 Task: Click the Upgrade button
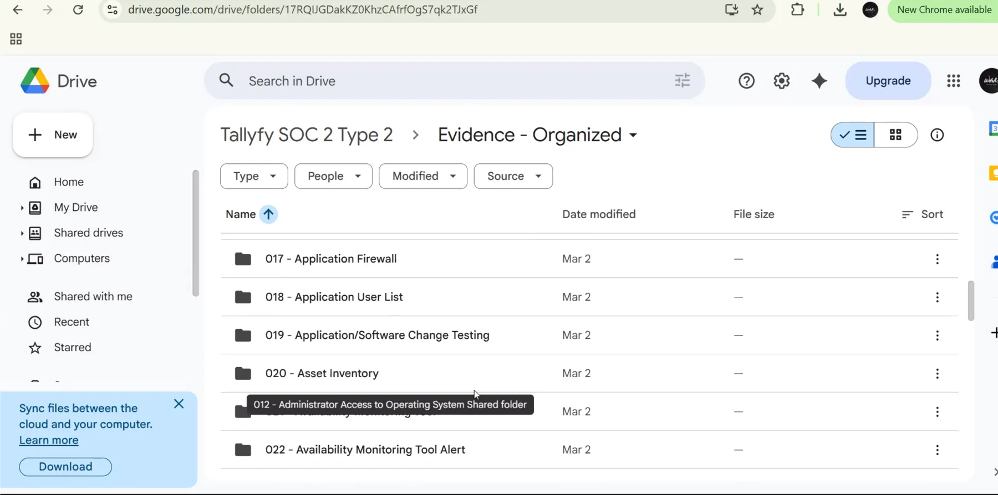pos(888,81)
